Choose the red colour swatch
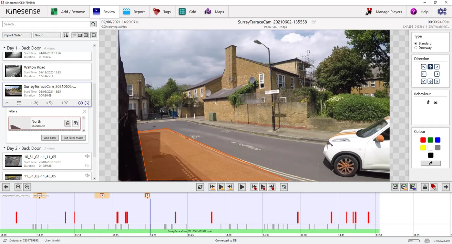 click(x=423, y=140)
